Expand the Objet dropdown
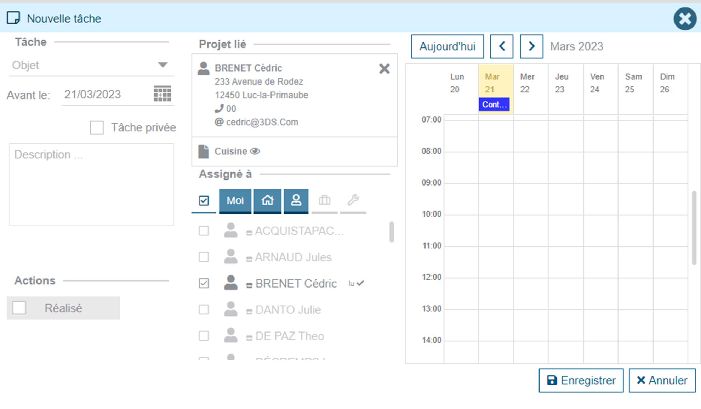 click(x=163, y=65)
